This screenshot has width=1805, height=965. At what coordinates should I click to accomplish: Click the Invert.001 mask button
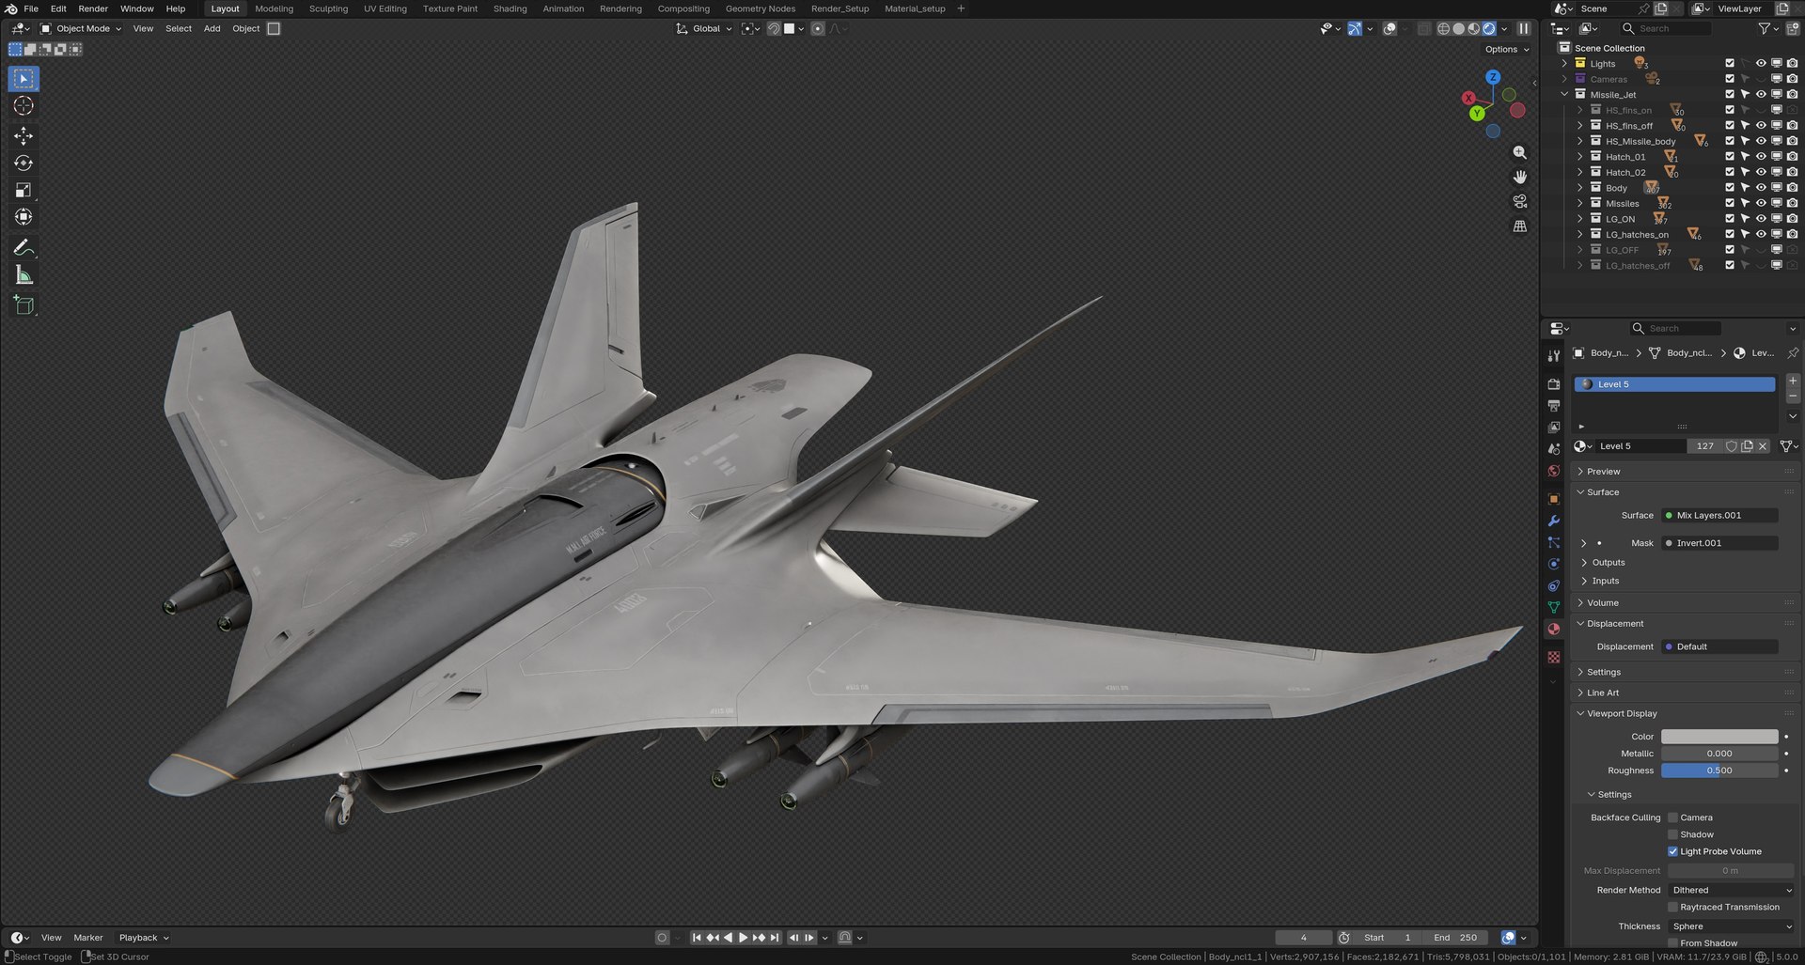1719,543
